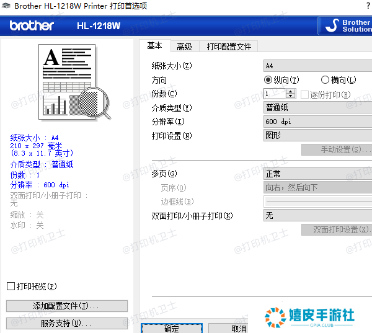Open the 分辨率 600 dpi dropdown
Image resolution: width=372 pixels, height=333 pixels.
317,122
